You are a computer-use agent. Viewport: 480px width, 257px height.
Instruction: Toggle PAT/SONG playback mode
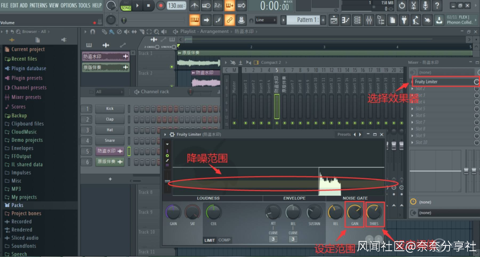[x=126, y=6]
